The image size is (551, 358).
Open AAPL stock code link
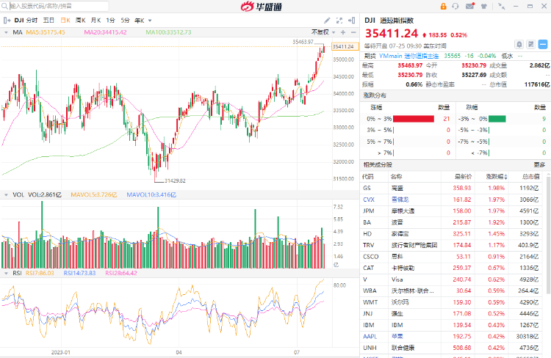(x=370, y=336)
